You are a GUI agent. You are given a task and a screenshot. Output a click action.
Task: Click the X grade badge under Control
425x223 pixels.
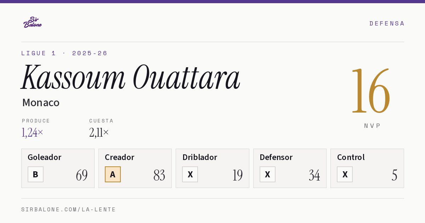click(345, 175)
